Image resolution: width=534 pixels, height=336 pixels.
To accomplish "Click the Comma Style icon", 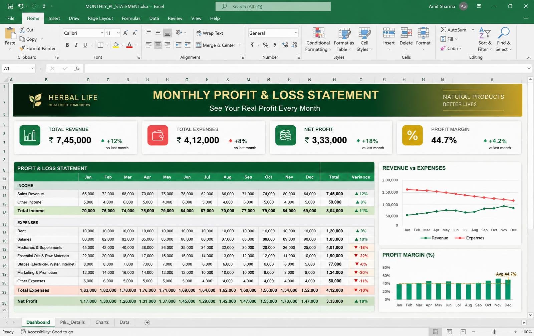I will 275,45.
